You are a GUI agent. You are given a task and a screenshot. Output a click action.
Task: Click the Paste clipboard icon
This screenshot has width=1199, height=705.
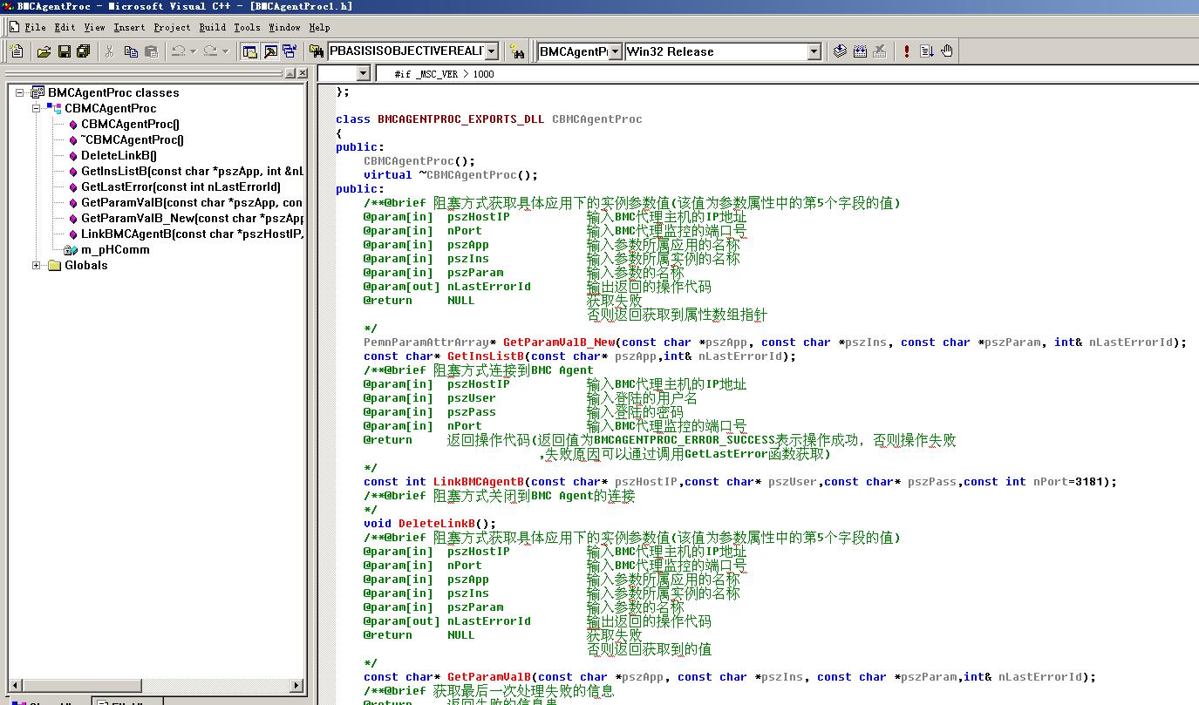pyautogui.click(x=151, y=51)
